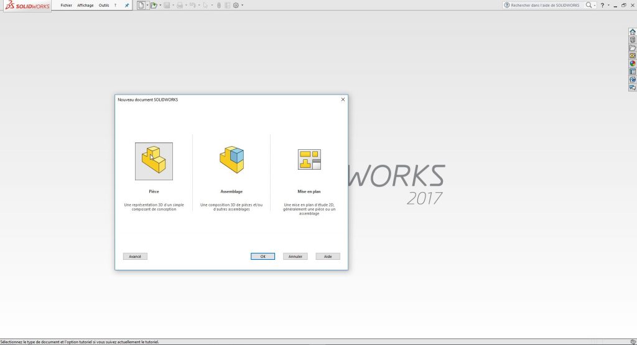Select the Pièce document type thumbnail
Image resolution: width=637 pixels, height=345 pixels.
point(154,161)
